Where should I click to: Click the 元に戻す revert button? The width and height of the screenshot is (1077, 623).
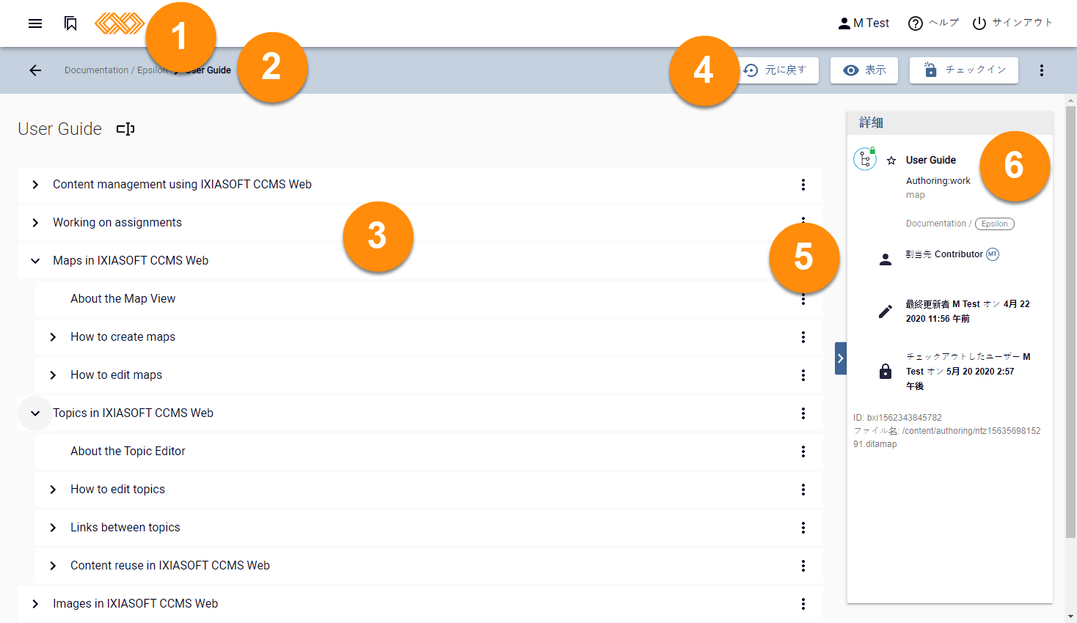tap(778, 70)
